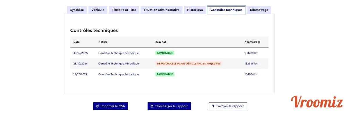Image resolution: width=349 pixels, height=117 pixels.
Task: Click the Défavorable pour défaillances majeures badge
Action: [188, 64]
